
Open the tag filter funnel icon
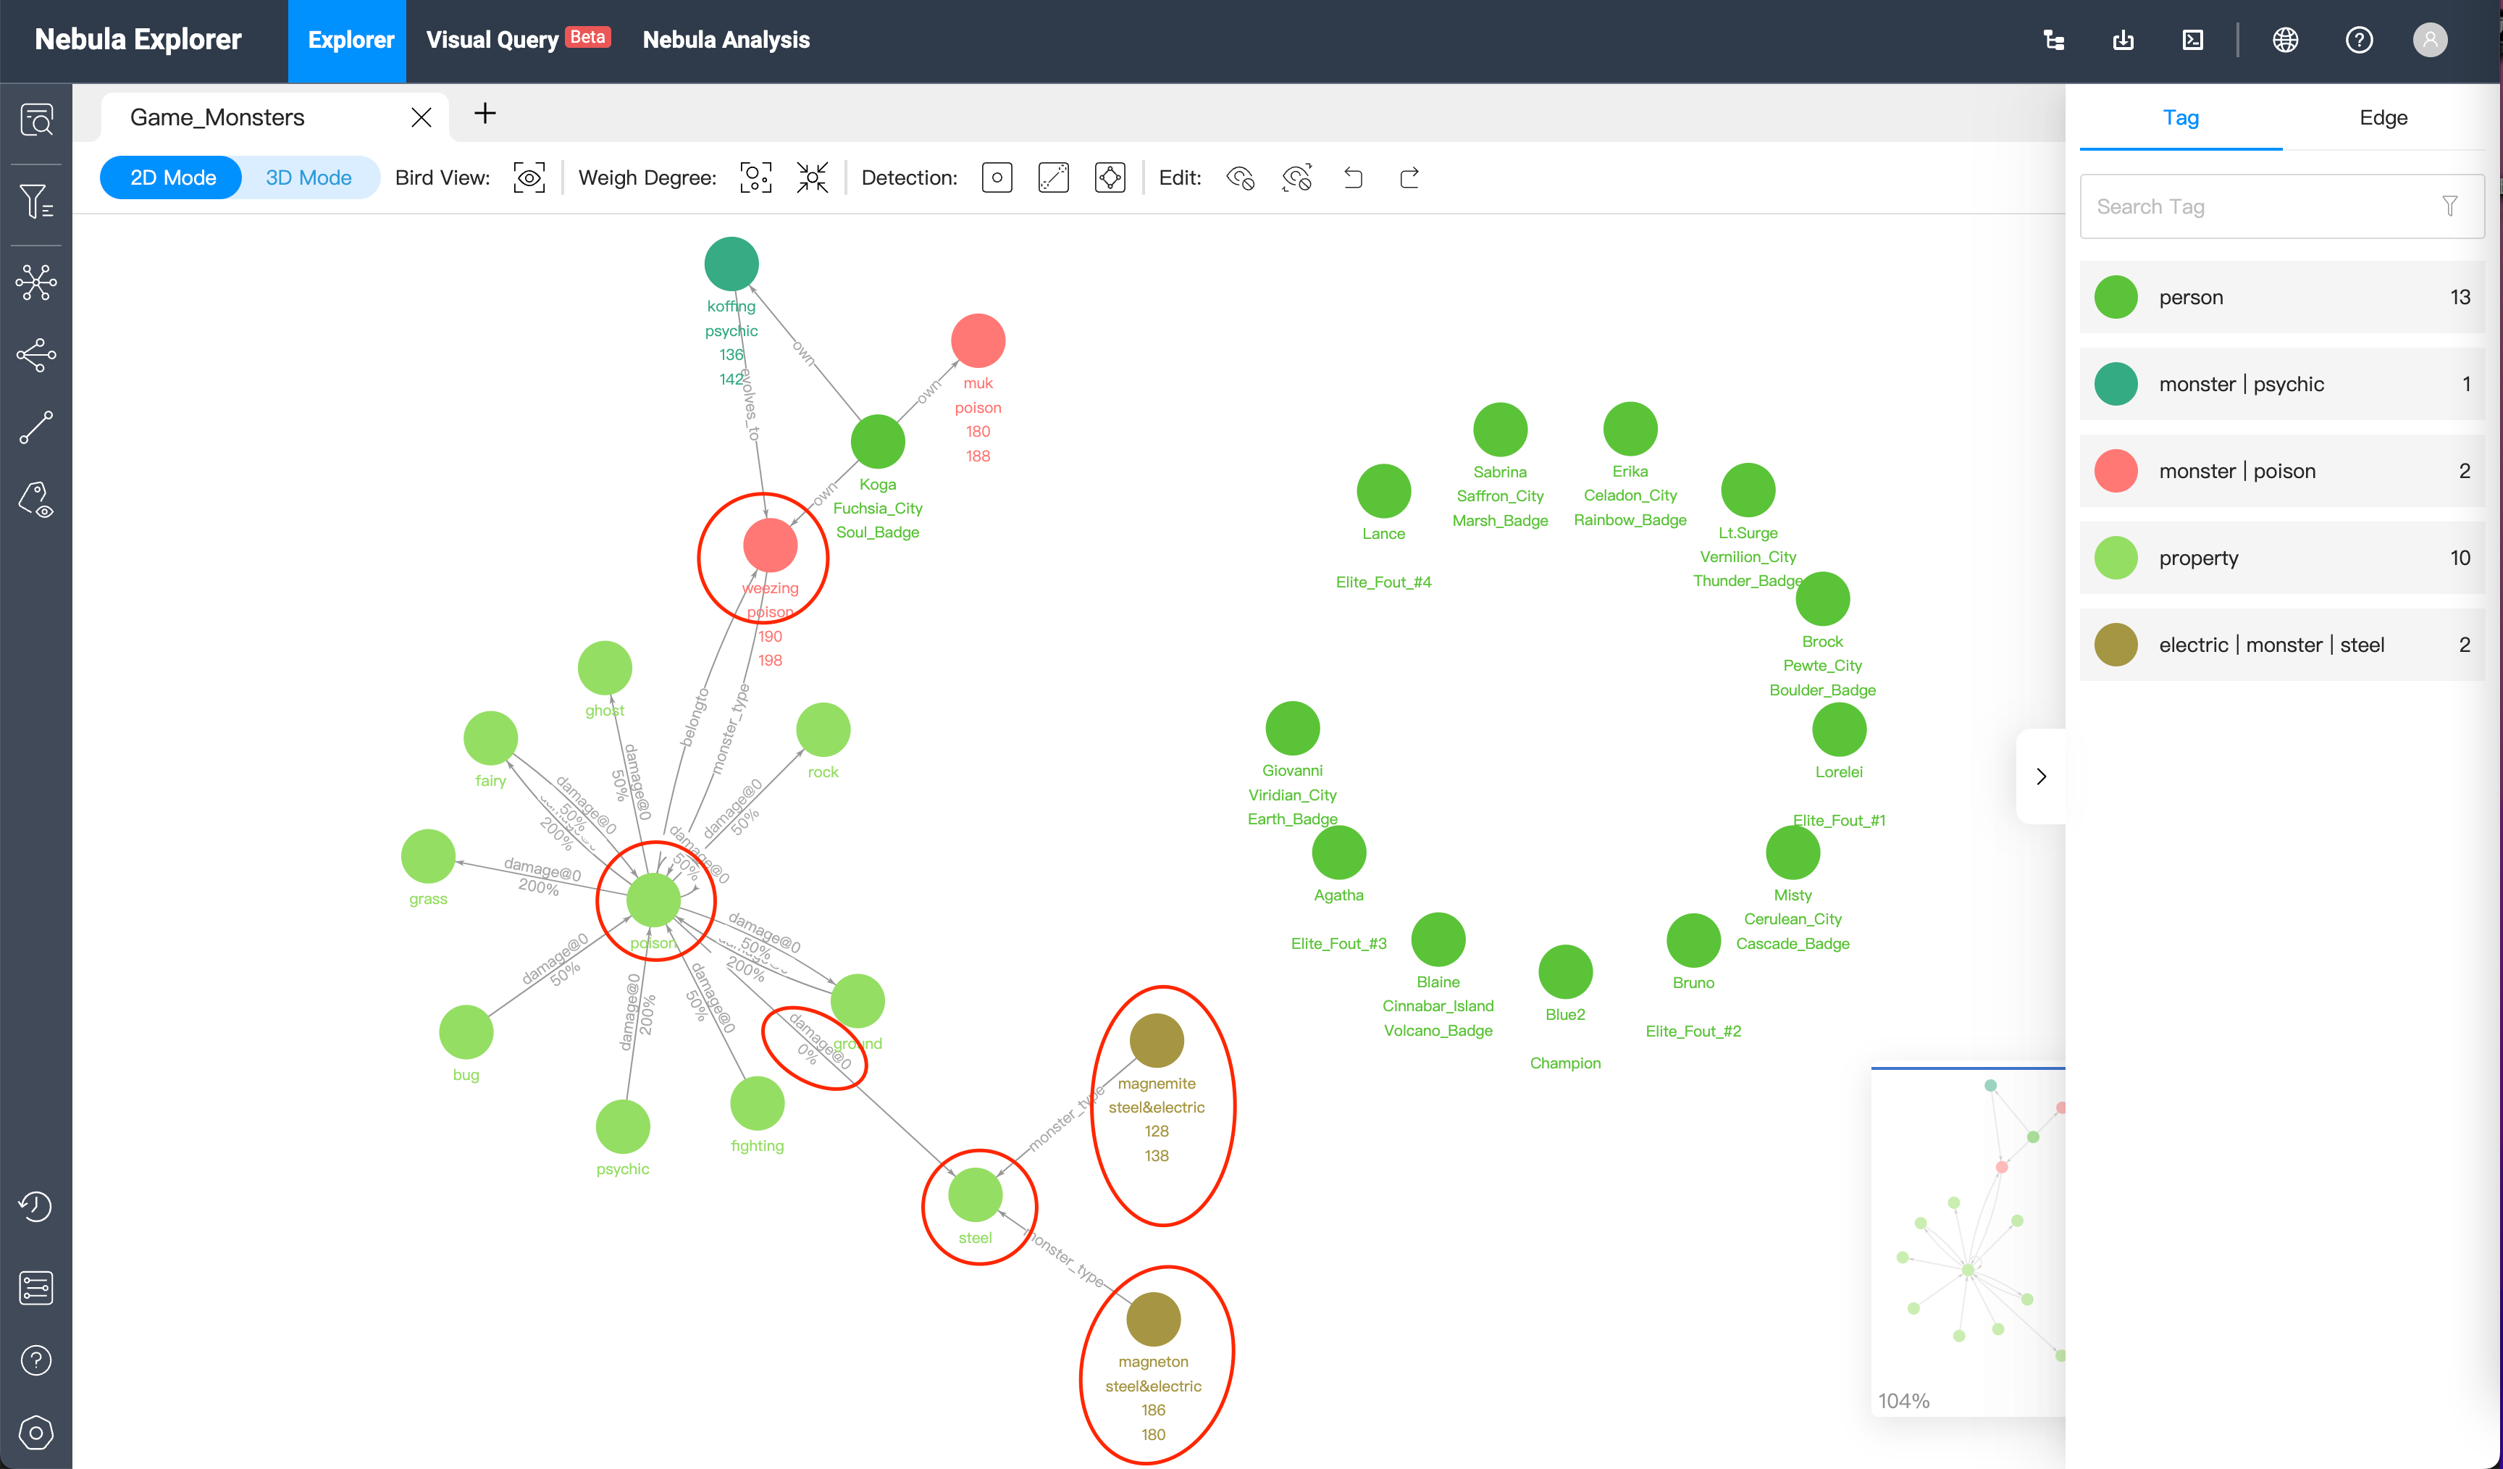2449,206
